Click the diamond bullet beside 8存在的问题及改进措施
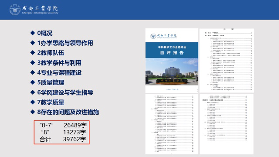The image size is (279, 157). pos(33,112)
